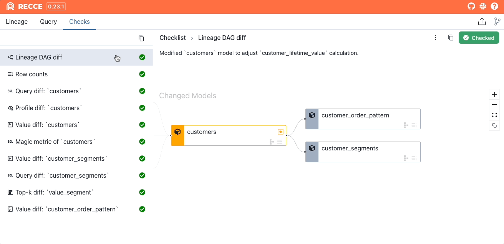Screen dimensions: 504x244
Task: Open Magic metric of `customers` check
Action: 55,142
